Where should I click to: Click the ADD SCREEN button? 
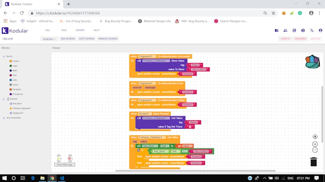point(68,39)
